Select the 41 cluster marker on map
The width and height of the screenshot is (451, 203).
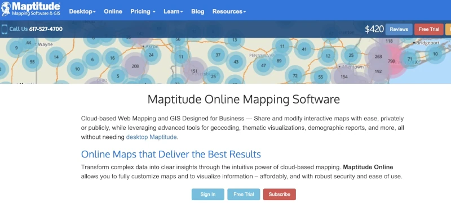click(304, 49)
